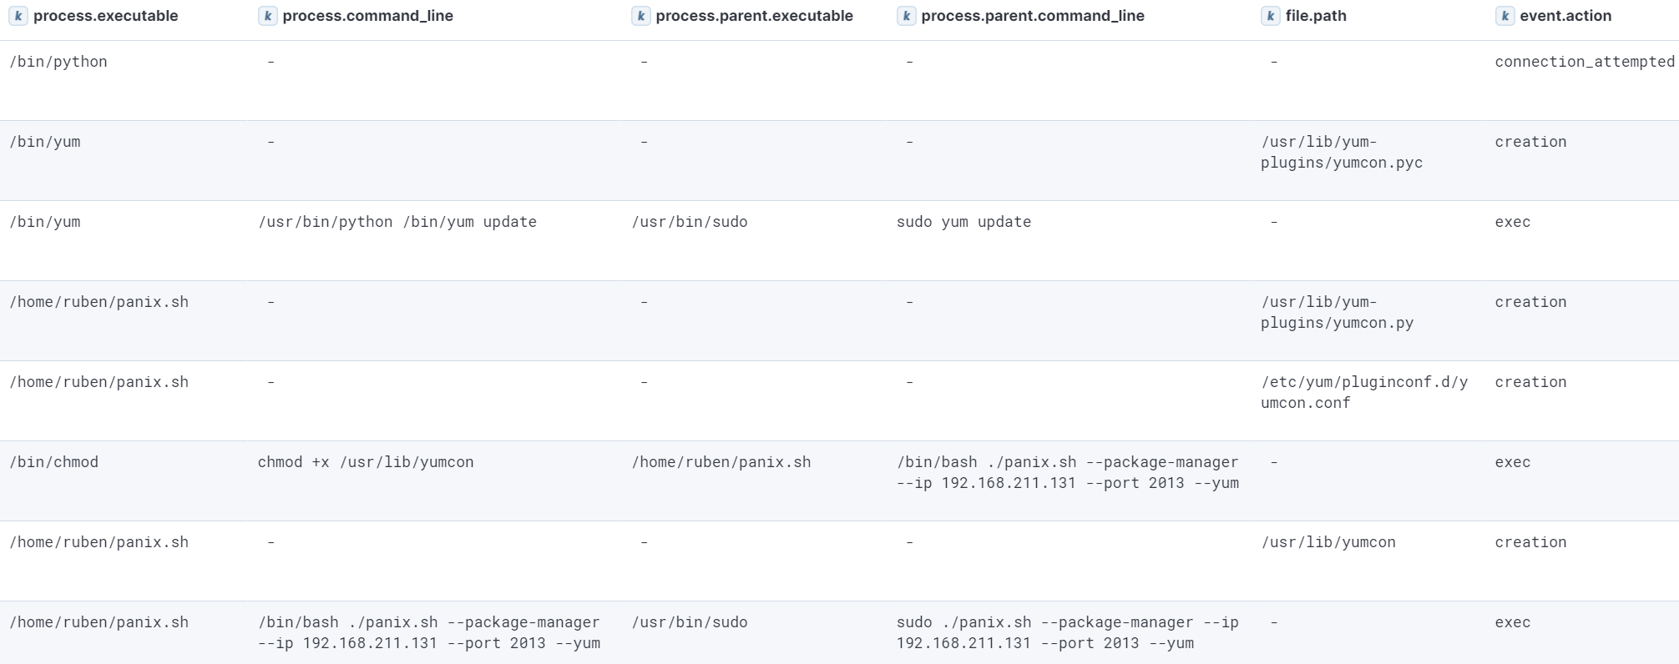Select the process.parent.command_line column header

pyautogui.click(x=1032, y=16)
